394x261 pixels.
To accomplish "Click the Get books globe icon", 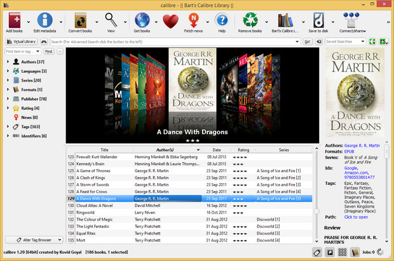I will [x=142, y=20].
